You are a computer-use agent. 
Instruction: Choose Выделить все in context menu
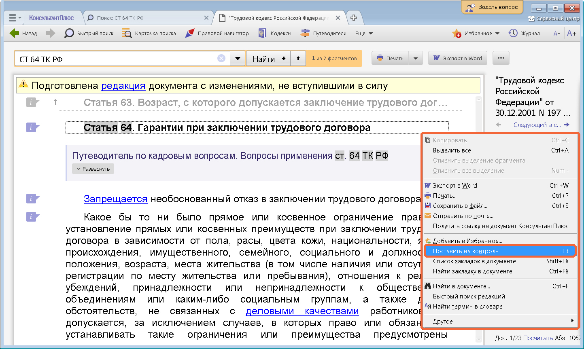click(500, 150)
